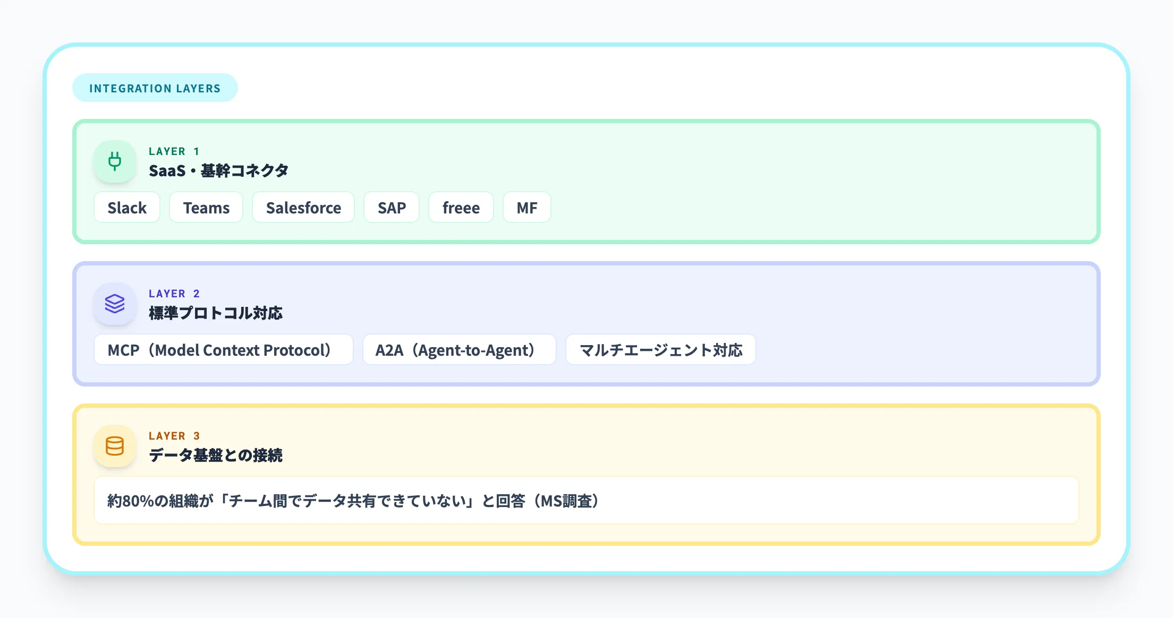Click the green plug icon for Layer 1
The image size is (1173, 618).
115,162
